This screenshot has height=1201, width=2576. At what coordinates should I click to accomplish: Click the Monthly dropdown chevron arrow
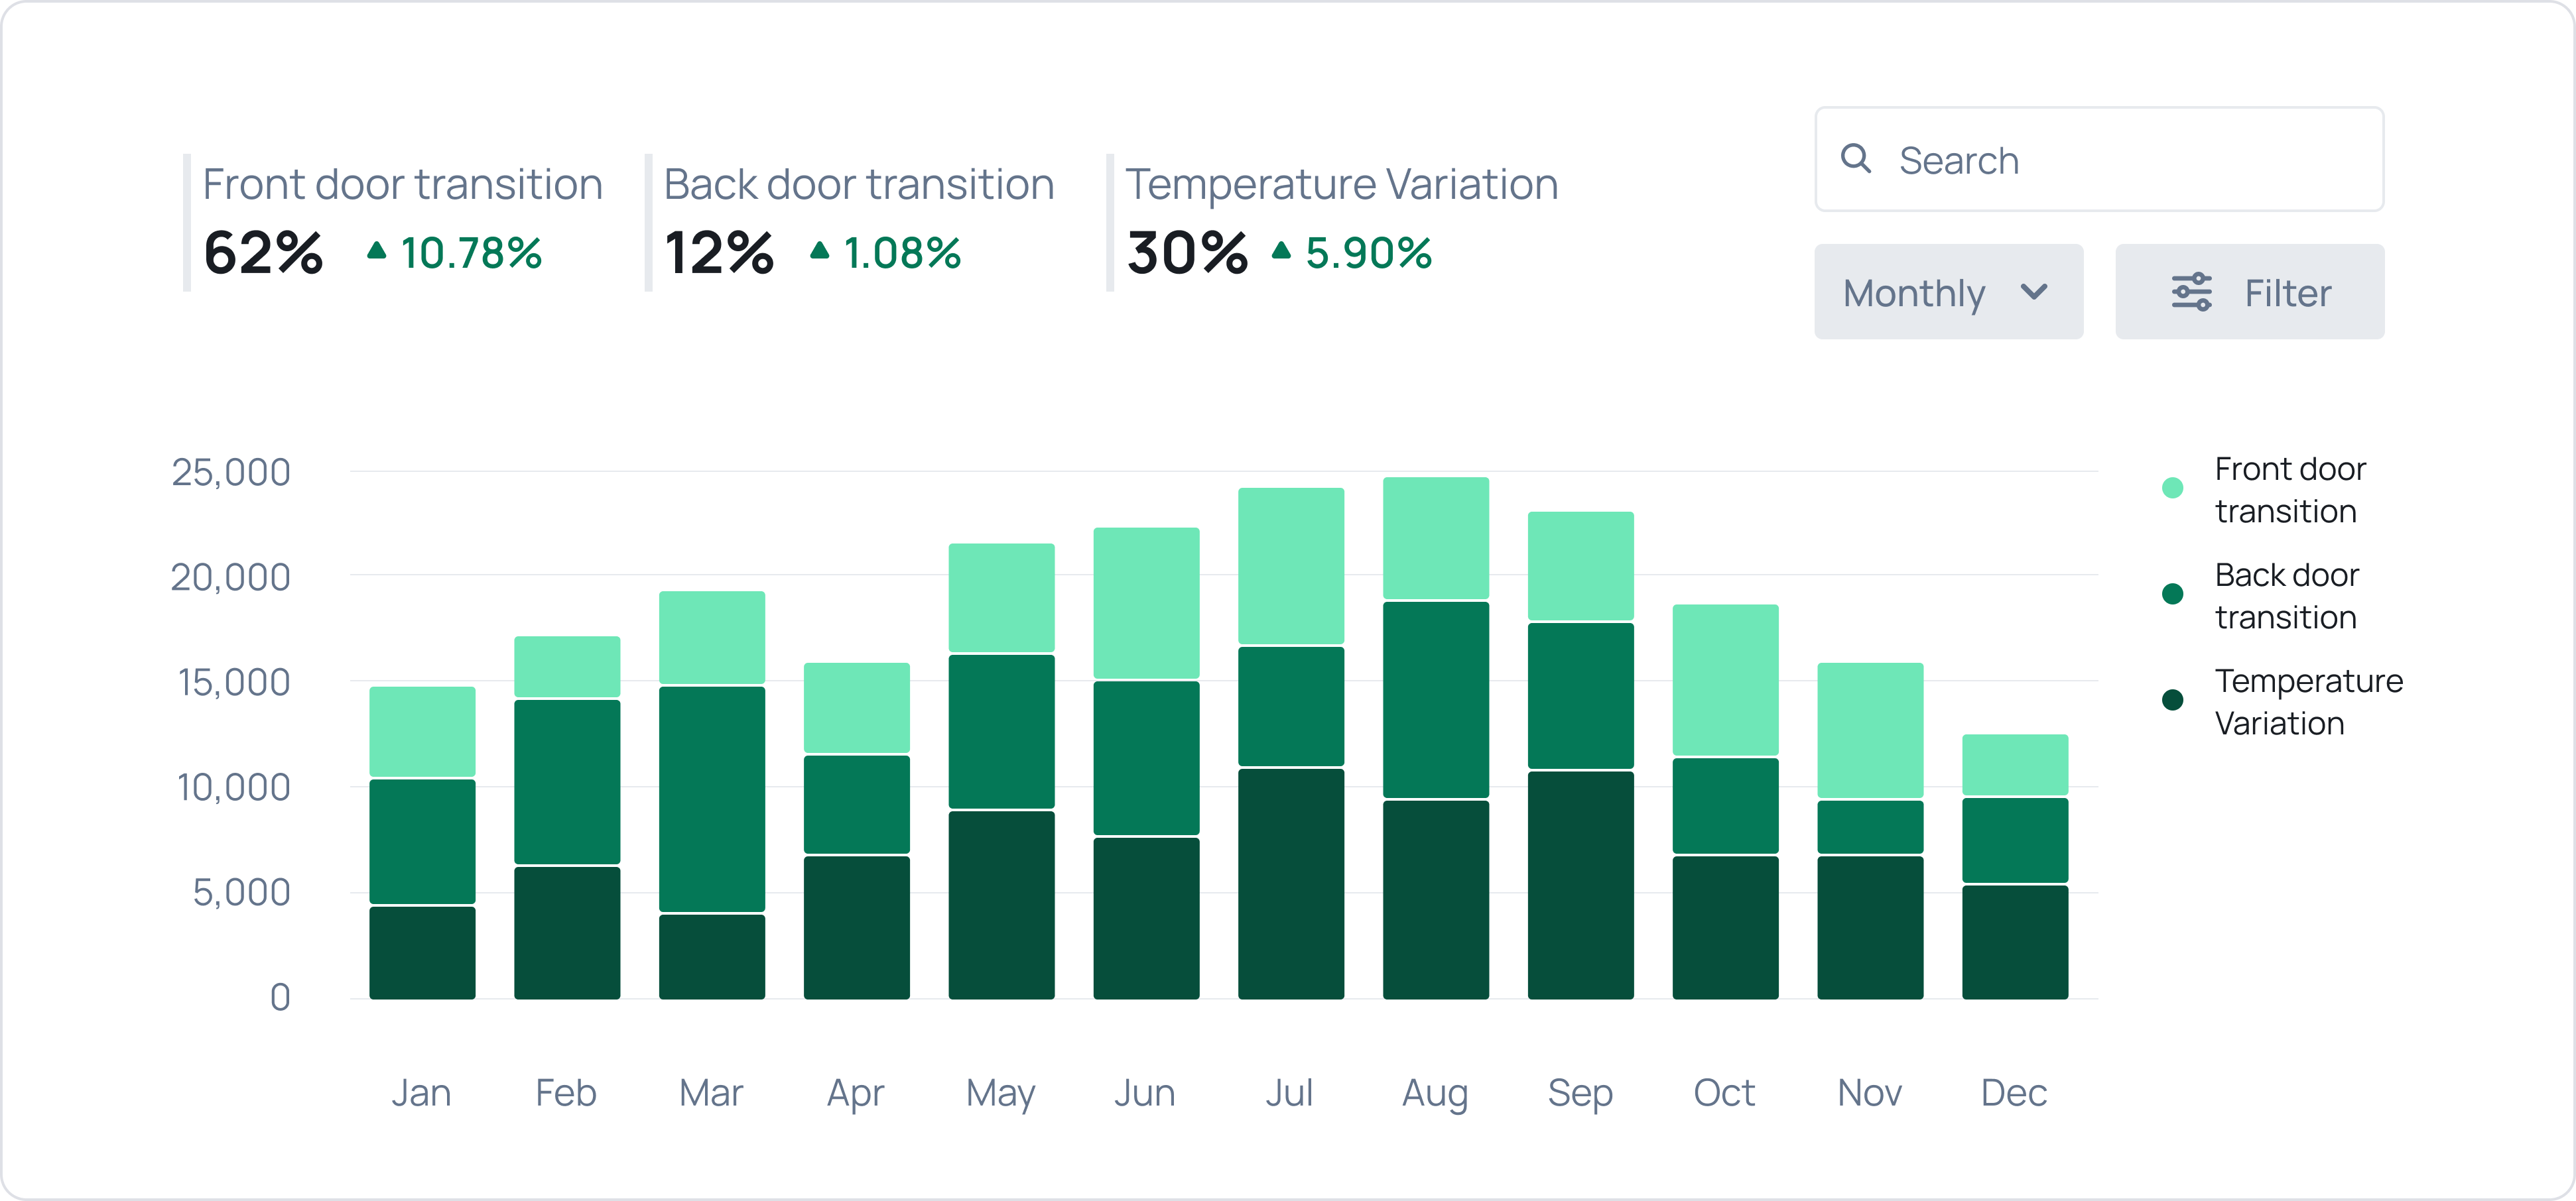coord(2034,292)
